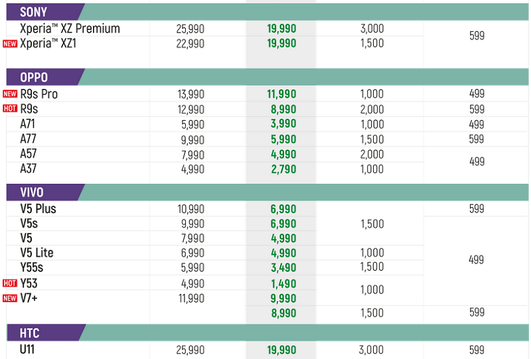Click green price 1,490 for Y53
This screenshot has height=359, width=531.
coord(283,283)
